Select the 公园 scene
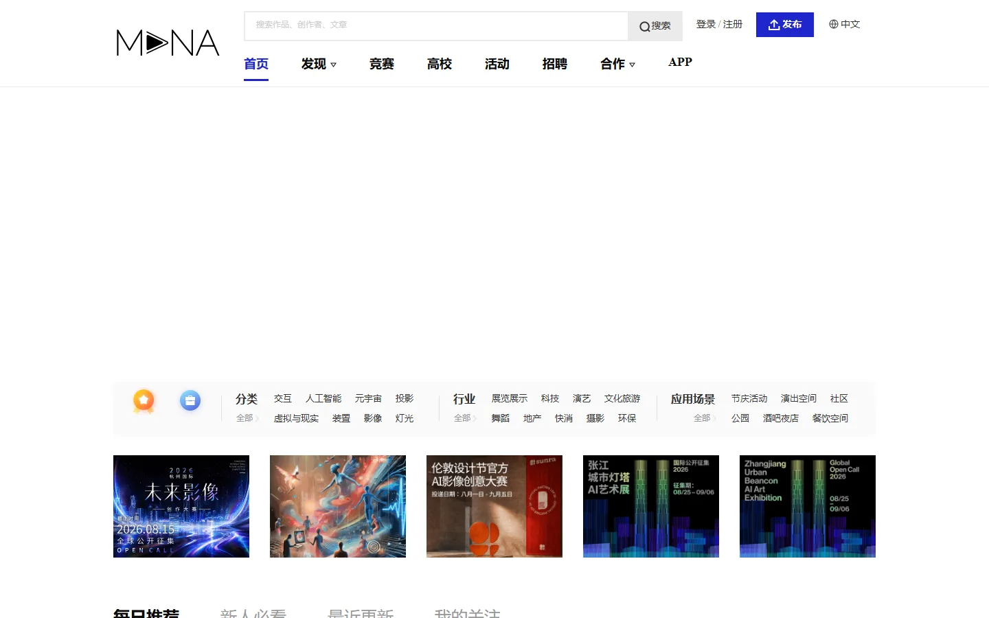The width and height of the screenshot is (989, 618). point(740,418)
